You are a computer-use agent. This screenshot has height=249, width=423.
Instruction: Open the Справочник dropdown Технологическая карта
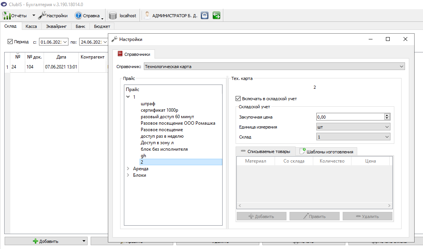[x=274, y=67]
